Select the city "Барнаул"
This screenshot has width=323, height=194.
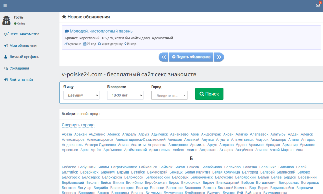click(x=107, y=172)
